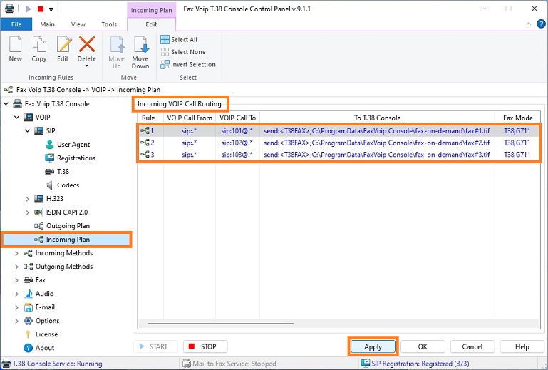Click the fax#3.tif destination cell
The width and height of the screenshot is (548, 370).
pyautogui.click(x=377, y=155)
